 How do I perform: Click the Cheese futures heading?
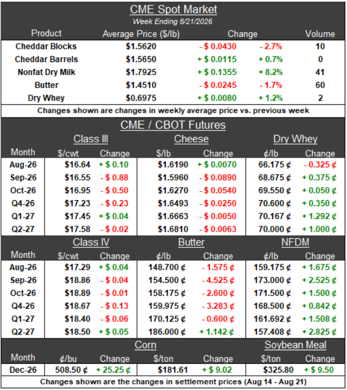click(x=191, y=139)
